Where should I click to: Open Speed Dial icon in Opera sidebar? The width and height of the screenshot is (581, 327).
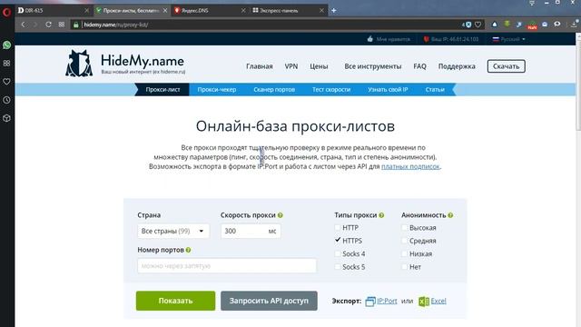(6, 64)
